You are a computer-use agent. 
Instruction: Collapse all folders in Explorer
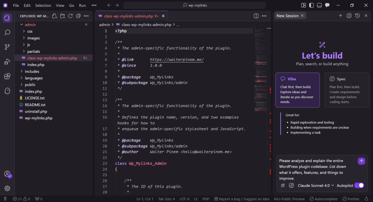78,16
